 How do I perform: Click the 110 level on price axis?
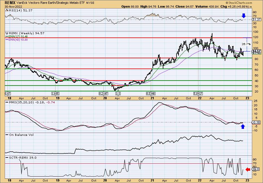tap(256, 43)
